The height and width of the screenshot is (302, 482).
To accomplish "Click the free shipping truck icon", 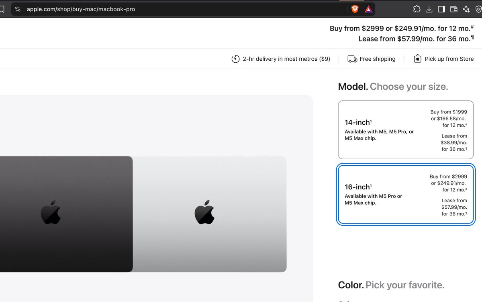I will tap(352, 59).
